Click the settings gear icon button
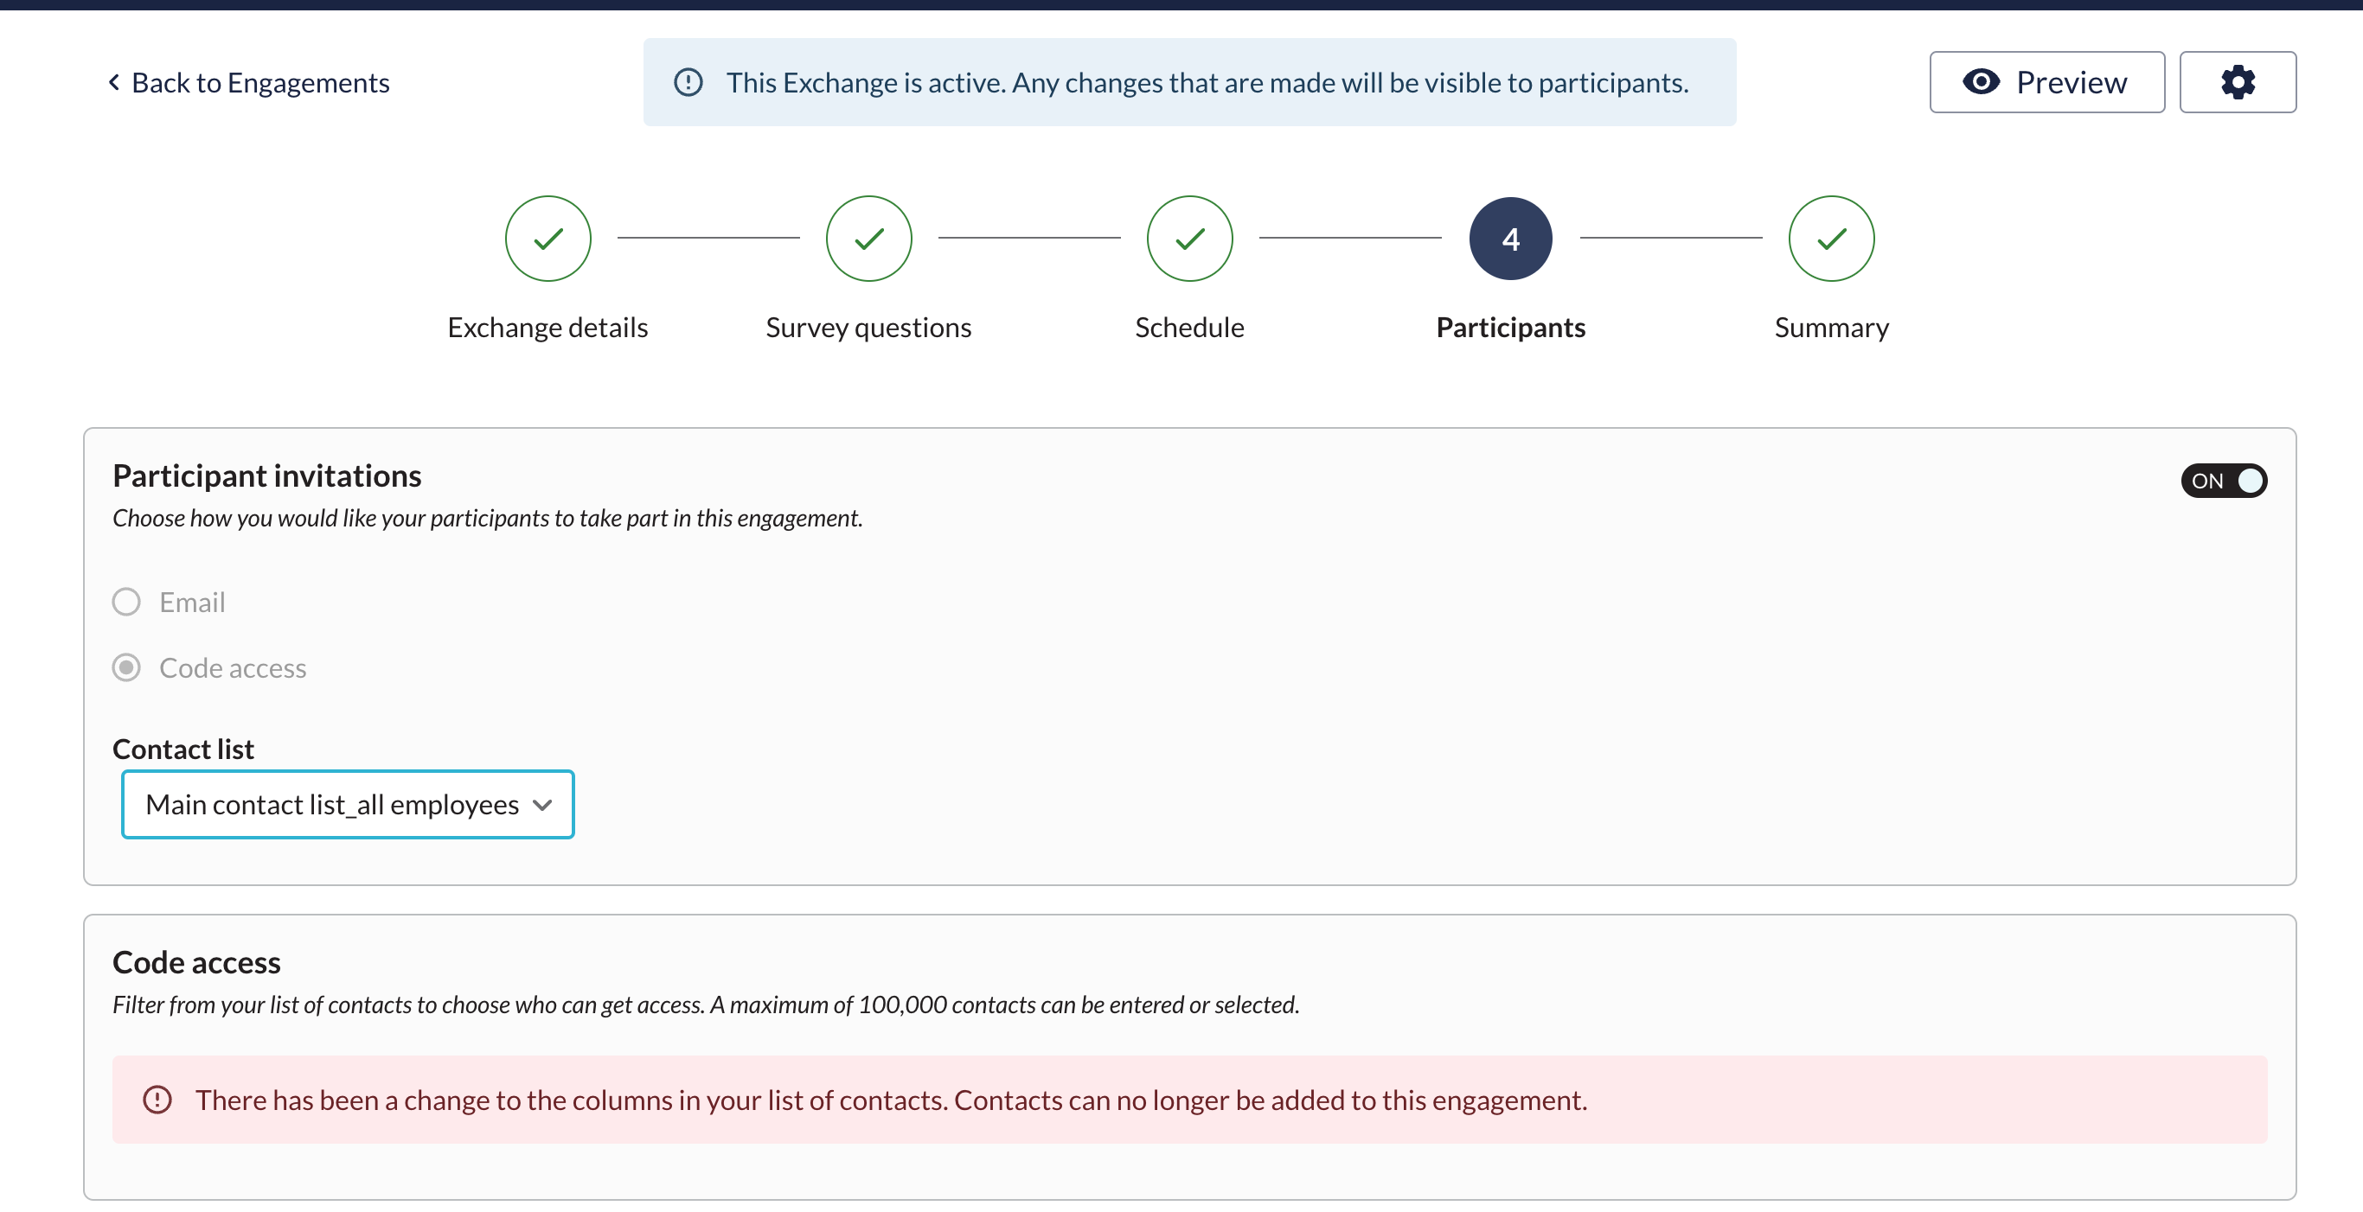Screen dimensions: 2363x1212 coord(2237,82)
